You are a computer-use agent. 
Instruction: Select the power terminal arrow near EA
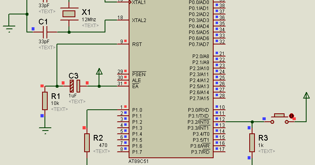coord(99,72)
